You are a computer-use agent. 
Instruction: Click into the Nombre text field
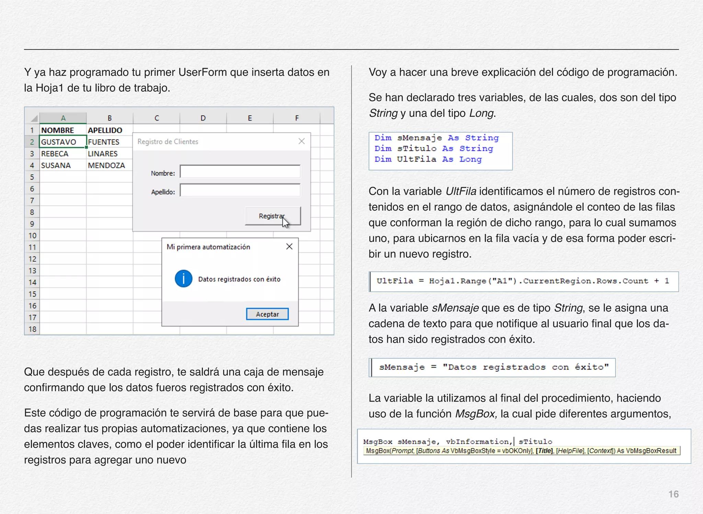coord(240,172)
